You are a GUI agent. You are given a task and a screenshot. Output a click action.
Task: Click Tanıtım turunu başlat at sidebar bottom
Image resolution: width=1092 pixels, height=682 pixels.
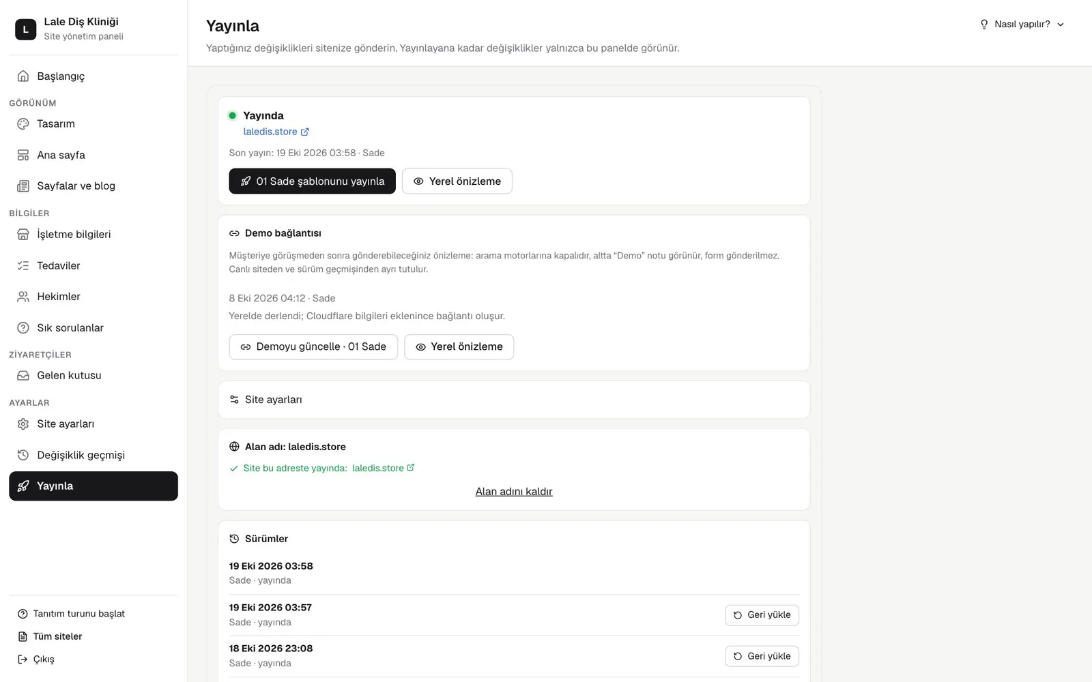71,614
